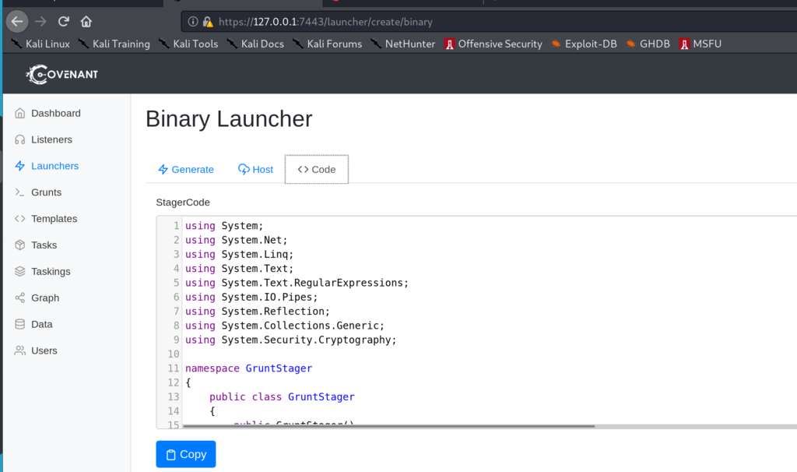The image size is (797, 472).
Task: Open site information icon in address bar
Action: [x=193, y=21]
